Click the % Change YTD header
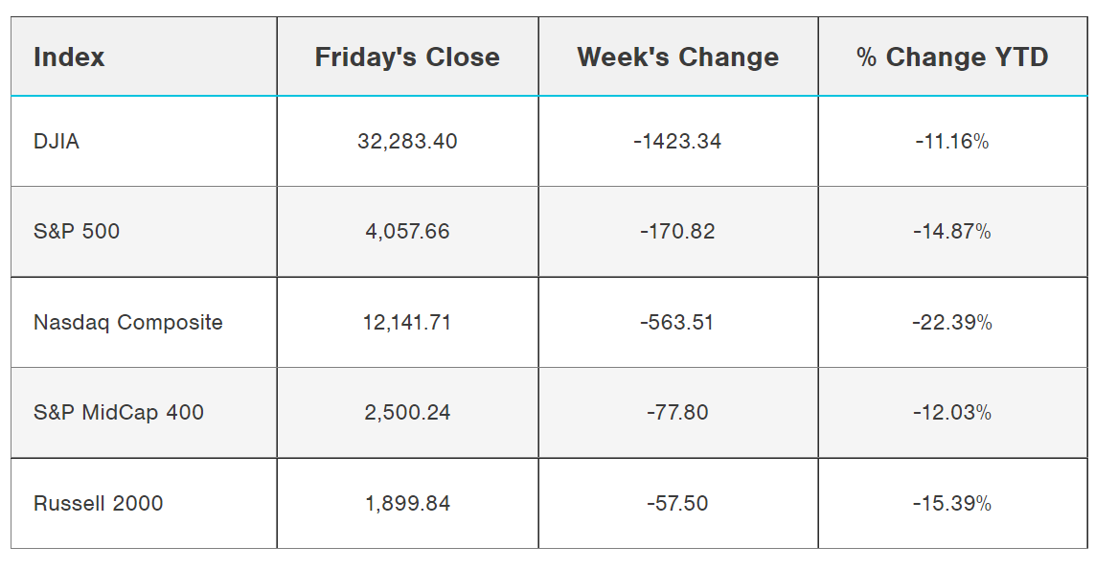This screenshot has width=1118, height=570. pyautogui.click(x=952, y=57)
